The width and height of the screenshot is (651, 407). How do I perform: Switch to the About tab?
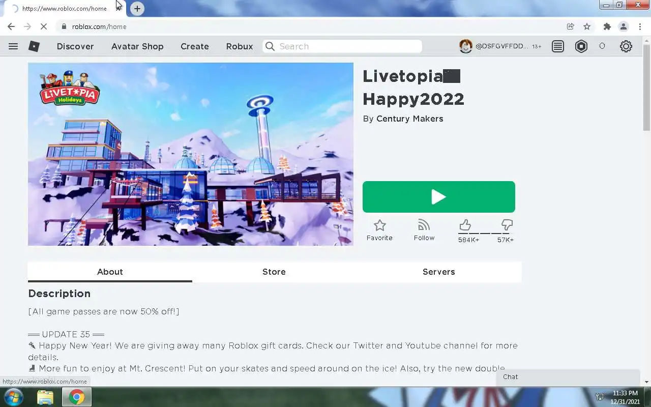[x=110, y=272]
